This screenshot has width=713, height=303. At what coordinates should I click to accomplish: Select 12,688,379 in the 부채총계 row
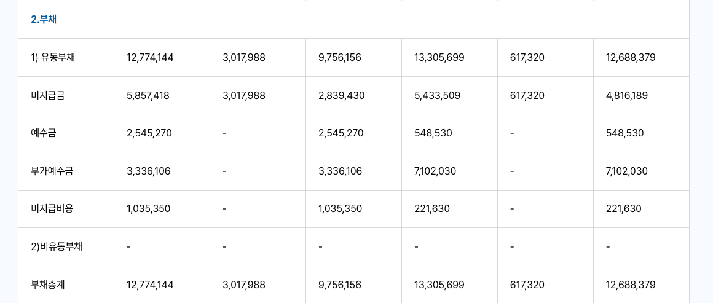630,285
